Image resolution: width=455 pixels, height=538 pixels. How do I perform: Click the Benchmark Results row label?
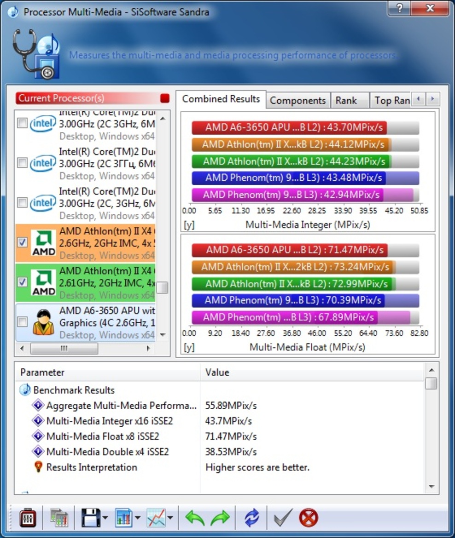tap(74, 390)
